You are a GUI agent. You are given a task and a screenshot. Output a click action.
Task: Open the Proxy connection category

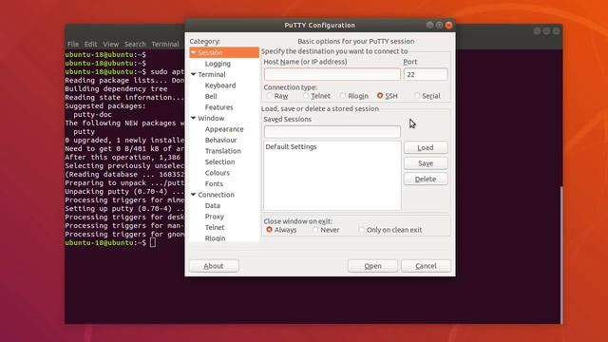pyautogui.click(x=215, y=217)
